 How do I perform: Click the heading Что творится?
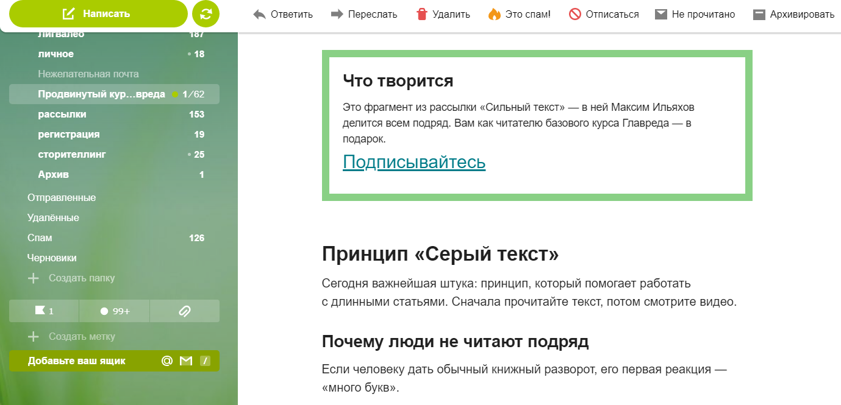(x=398, y=81)
